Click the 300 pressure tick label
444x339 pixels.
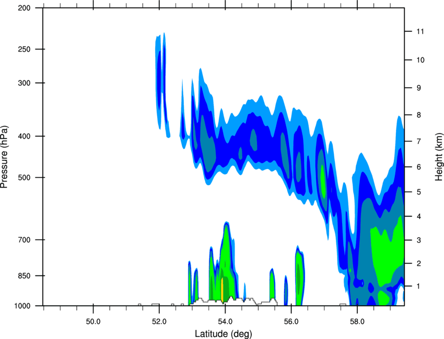(x=25, y=83)
